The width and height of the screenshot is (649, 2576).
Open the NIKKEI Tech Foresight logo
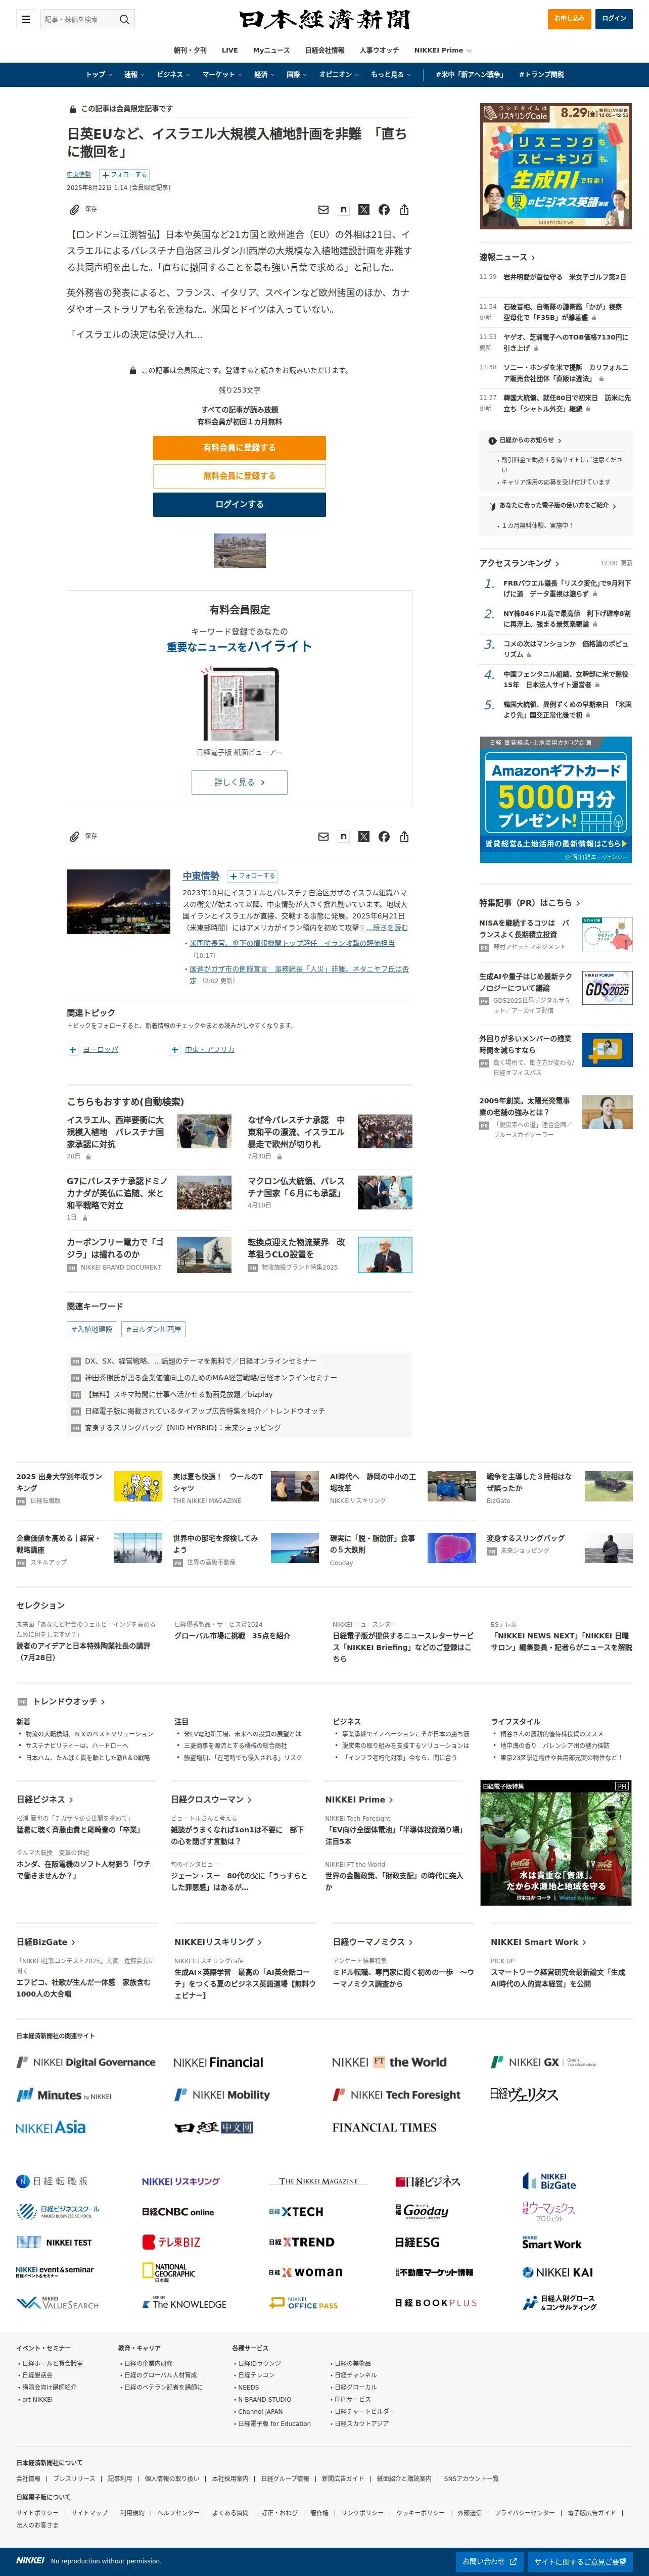[x=396, y=2095]
